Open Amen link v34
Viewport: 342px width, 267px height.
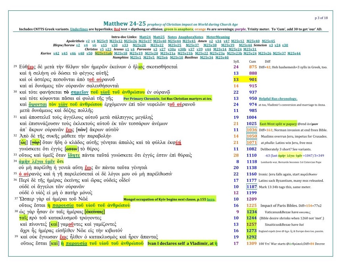pyautogui.click(x=218, y=41)
